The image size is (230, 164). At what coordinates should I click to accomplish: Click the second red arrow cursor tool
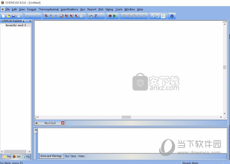72,16
